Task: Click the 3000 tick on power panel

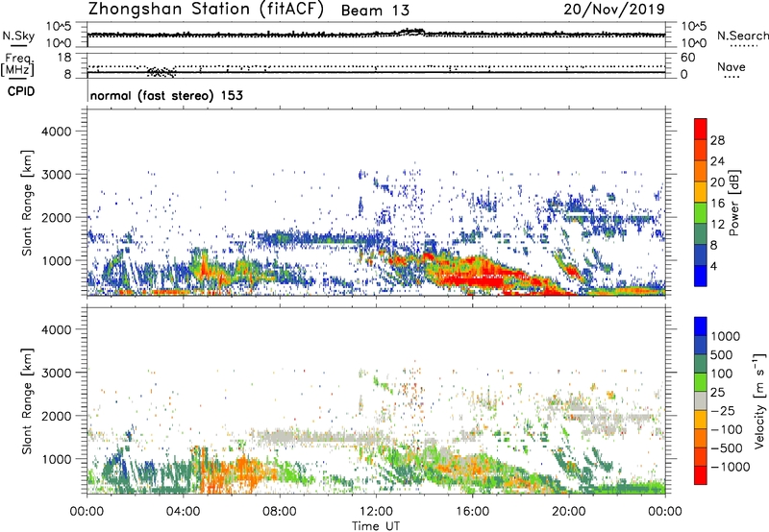Action: 56,175
